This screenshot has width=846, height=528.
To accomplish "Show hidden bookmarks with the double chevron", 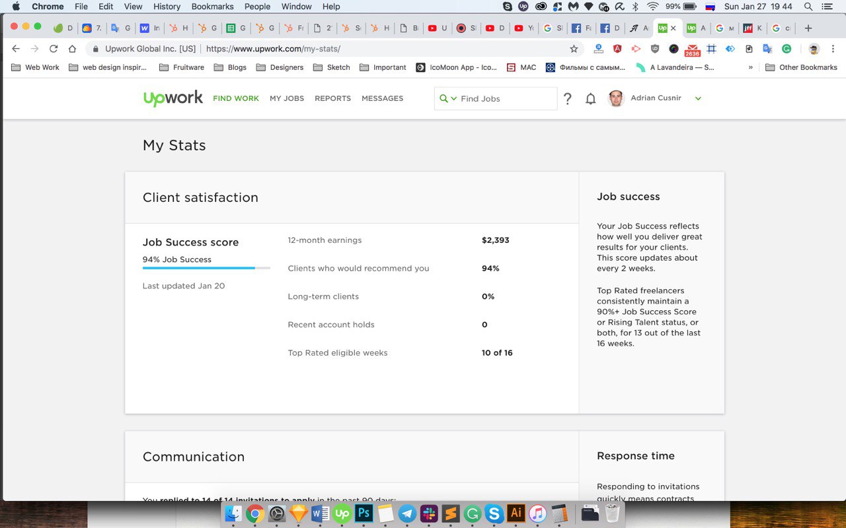I will 750,67.
